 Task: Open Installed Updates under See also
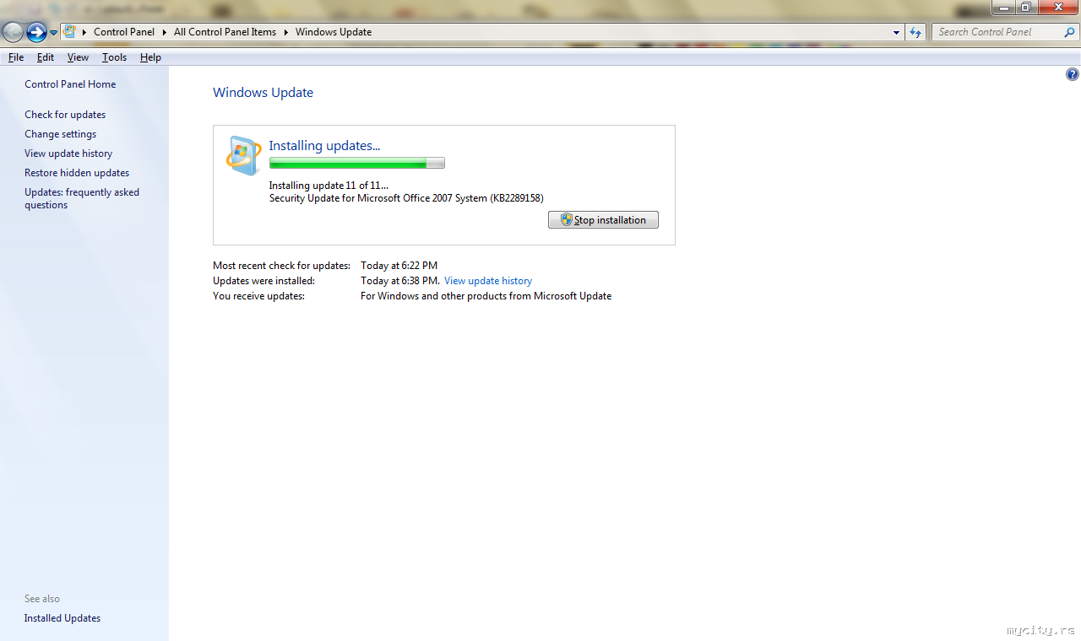pos(62,618)
